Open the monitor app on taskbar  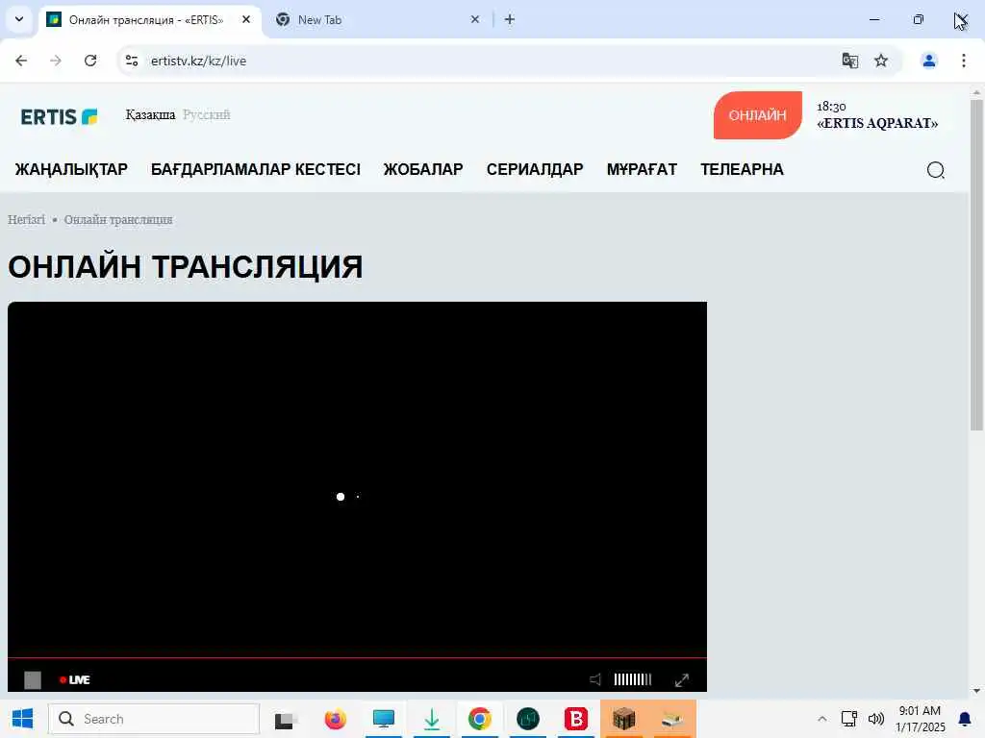[x=383, y=719]
